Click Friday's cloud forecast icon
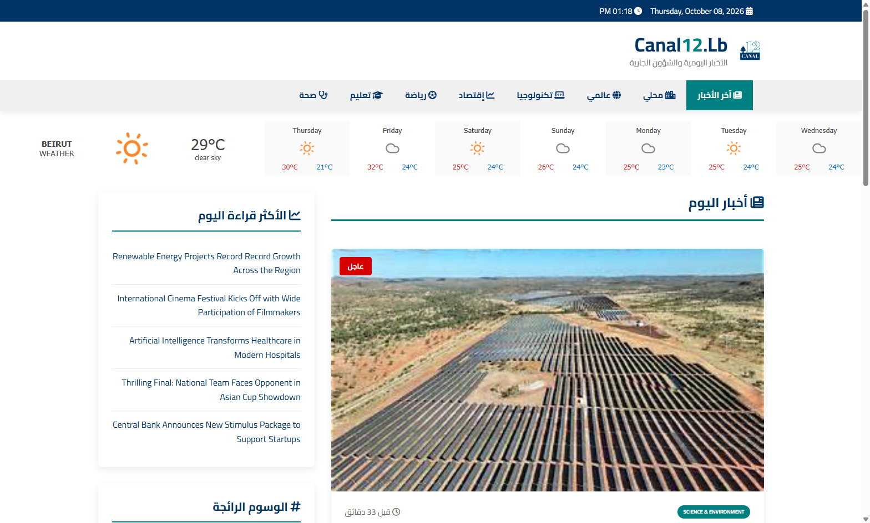This screenshot has width=870, height=523. click(x=392, y=148)
